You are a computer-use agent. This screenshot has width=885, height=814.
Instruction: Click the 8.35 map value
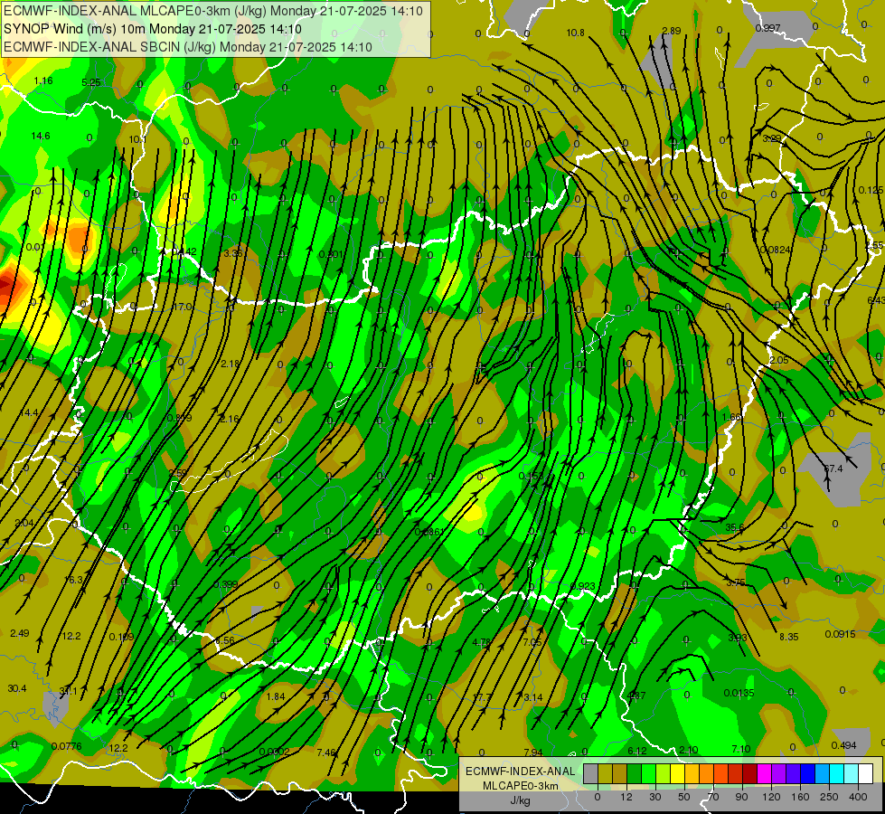pos(788,637)
